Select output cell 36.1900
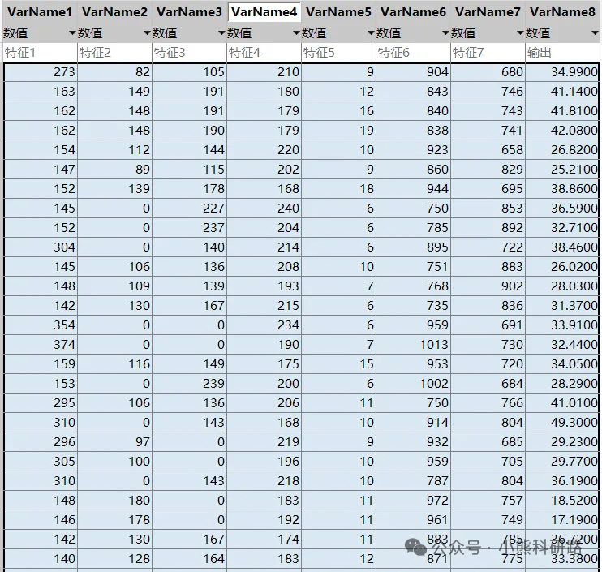602x572 pixels. coord(562,481)
